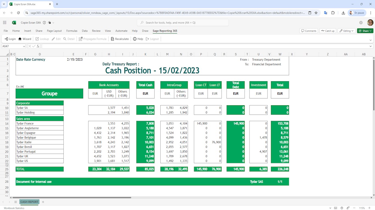Open the Comments pane
This screenshot has height=210, width=375.
click(309, 31)
